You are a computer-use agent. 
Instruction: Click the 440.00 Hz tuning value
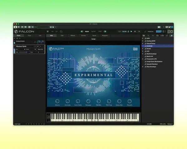tap(151, 31)
